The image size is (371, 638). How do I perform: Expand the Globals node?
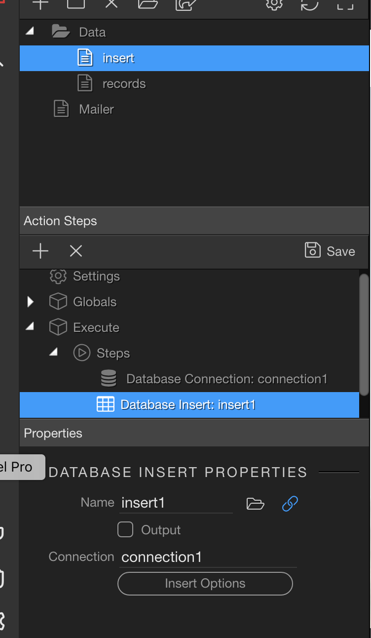coord(30,302)
